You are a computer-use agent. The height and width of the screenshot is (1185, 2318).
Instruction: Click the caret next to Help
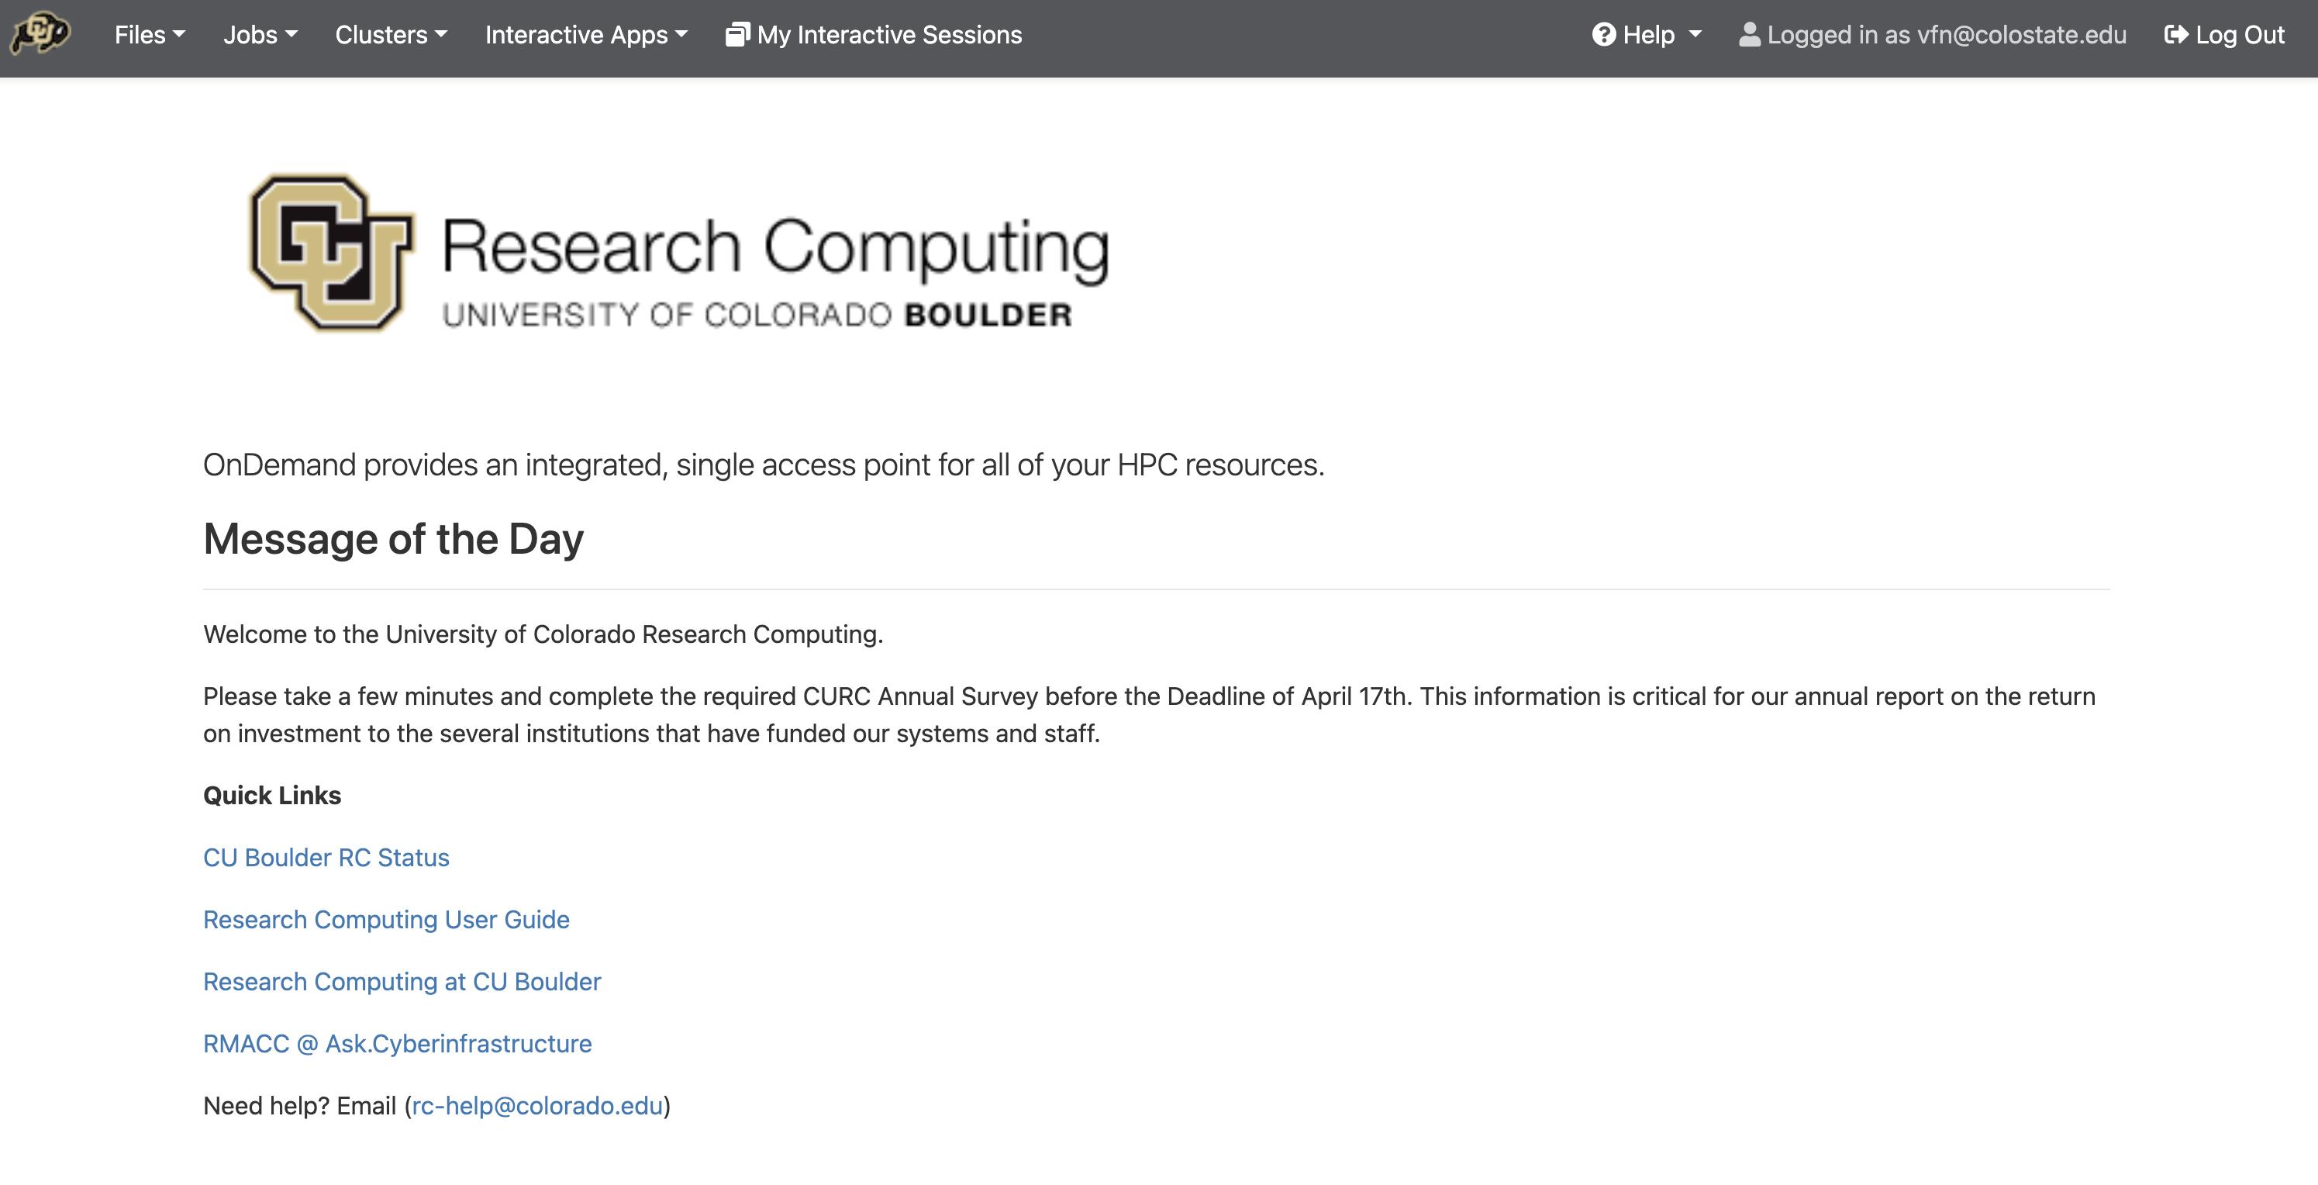pyautogui.click(x=1695, y=34)
